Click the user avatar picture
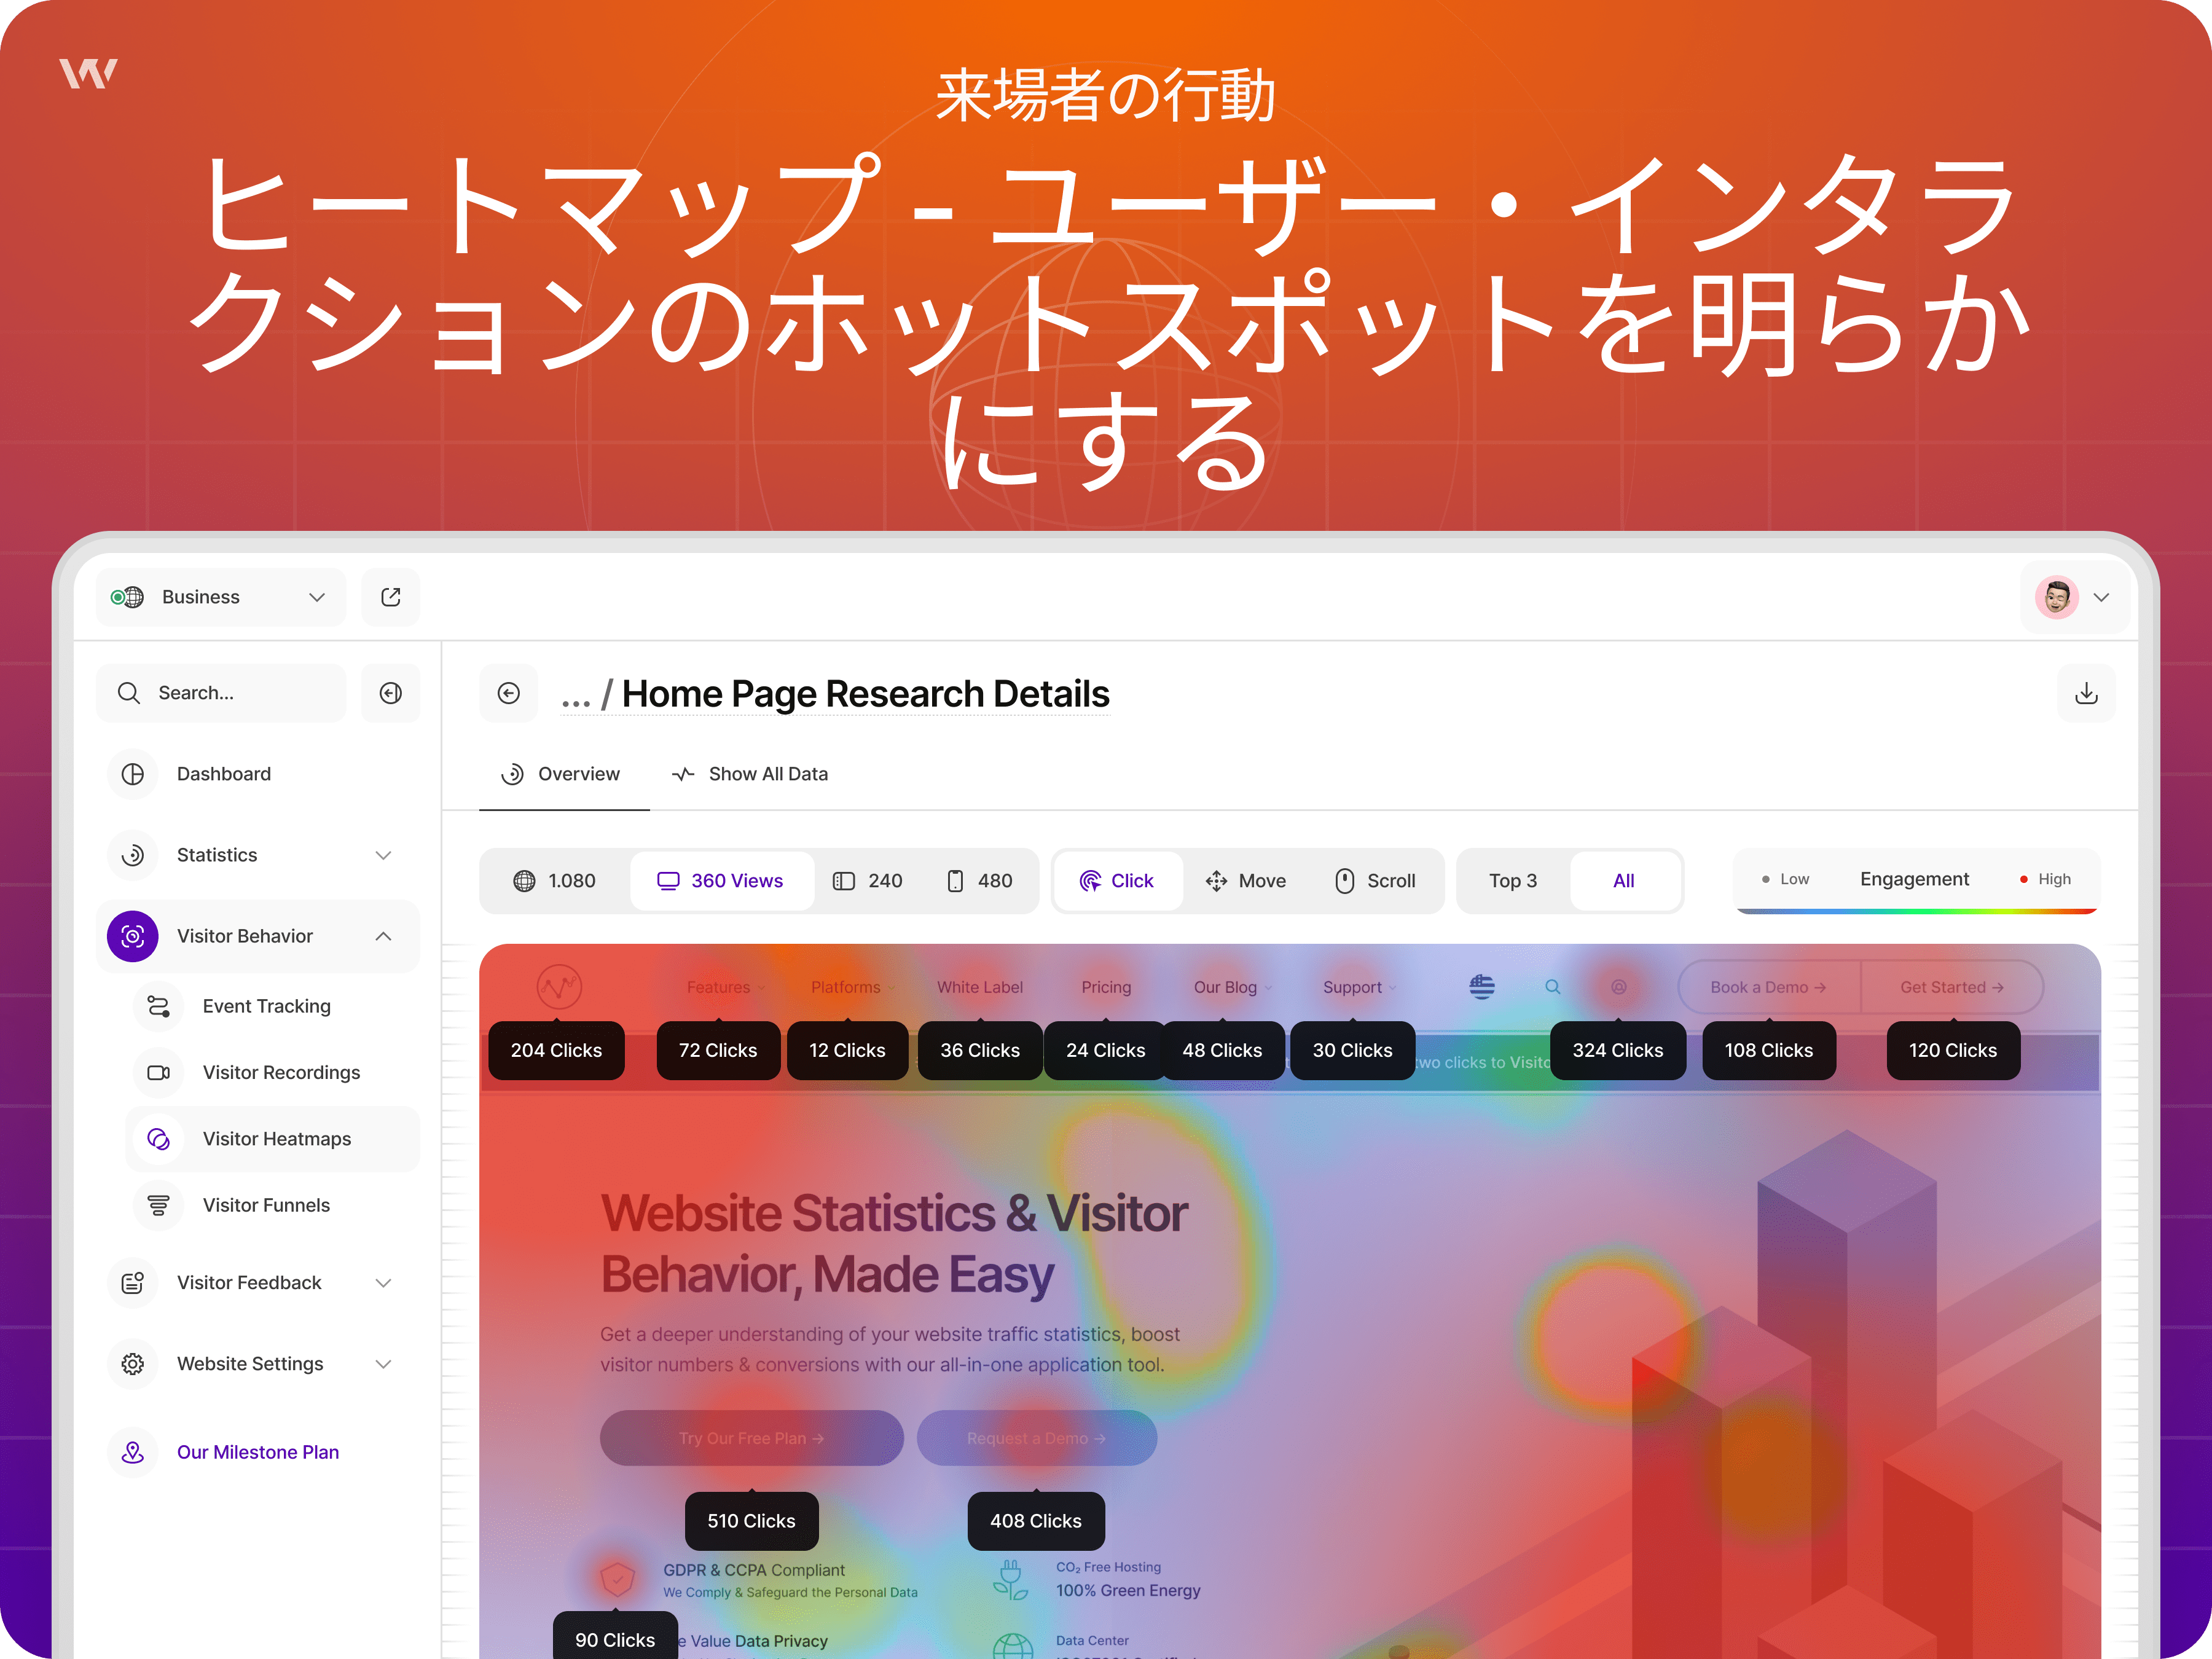 click(x=2057, y=597)
